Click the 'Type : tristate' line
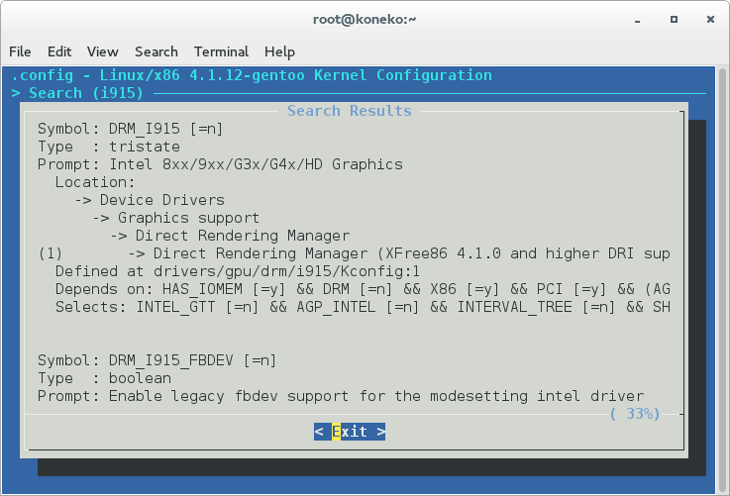Screen dimensions: 730x496 (x=109, y=147)
